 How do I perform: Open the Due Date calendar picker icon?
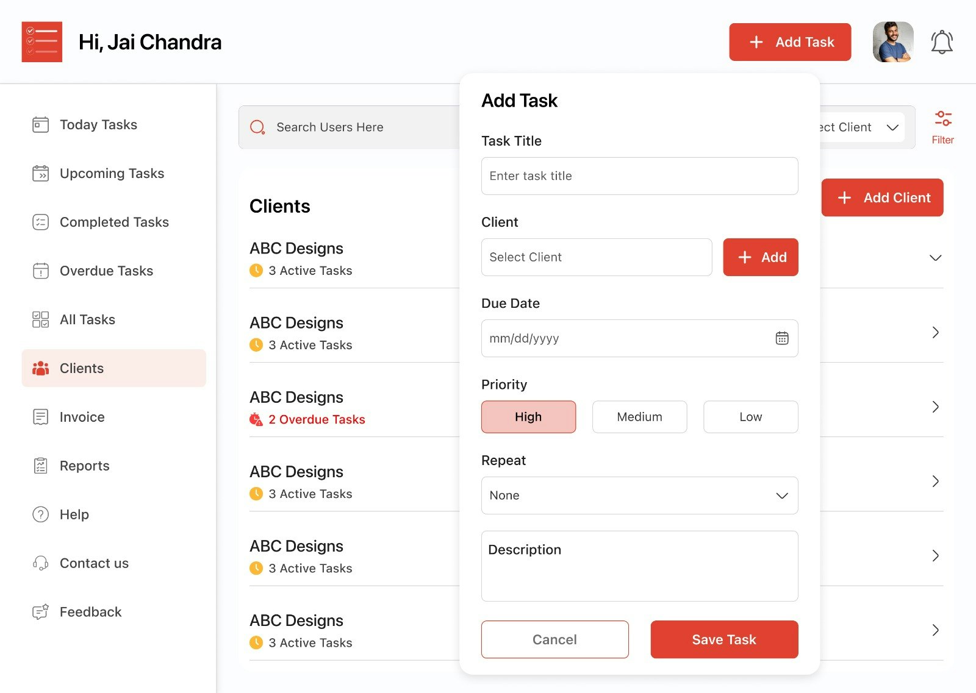(x=783, y=338)
